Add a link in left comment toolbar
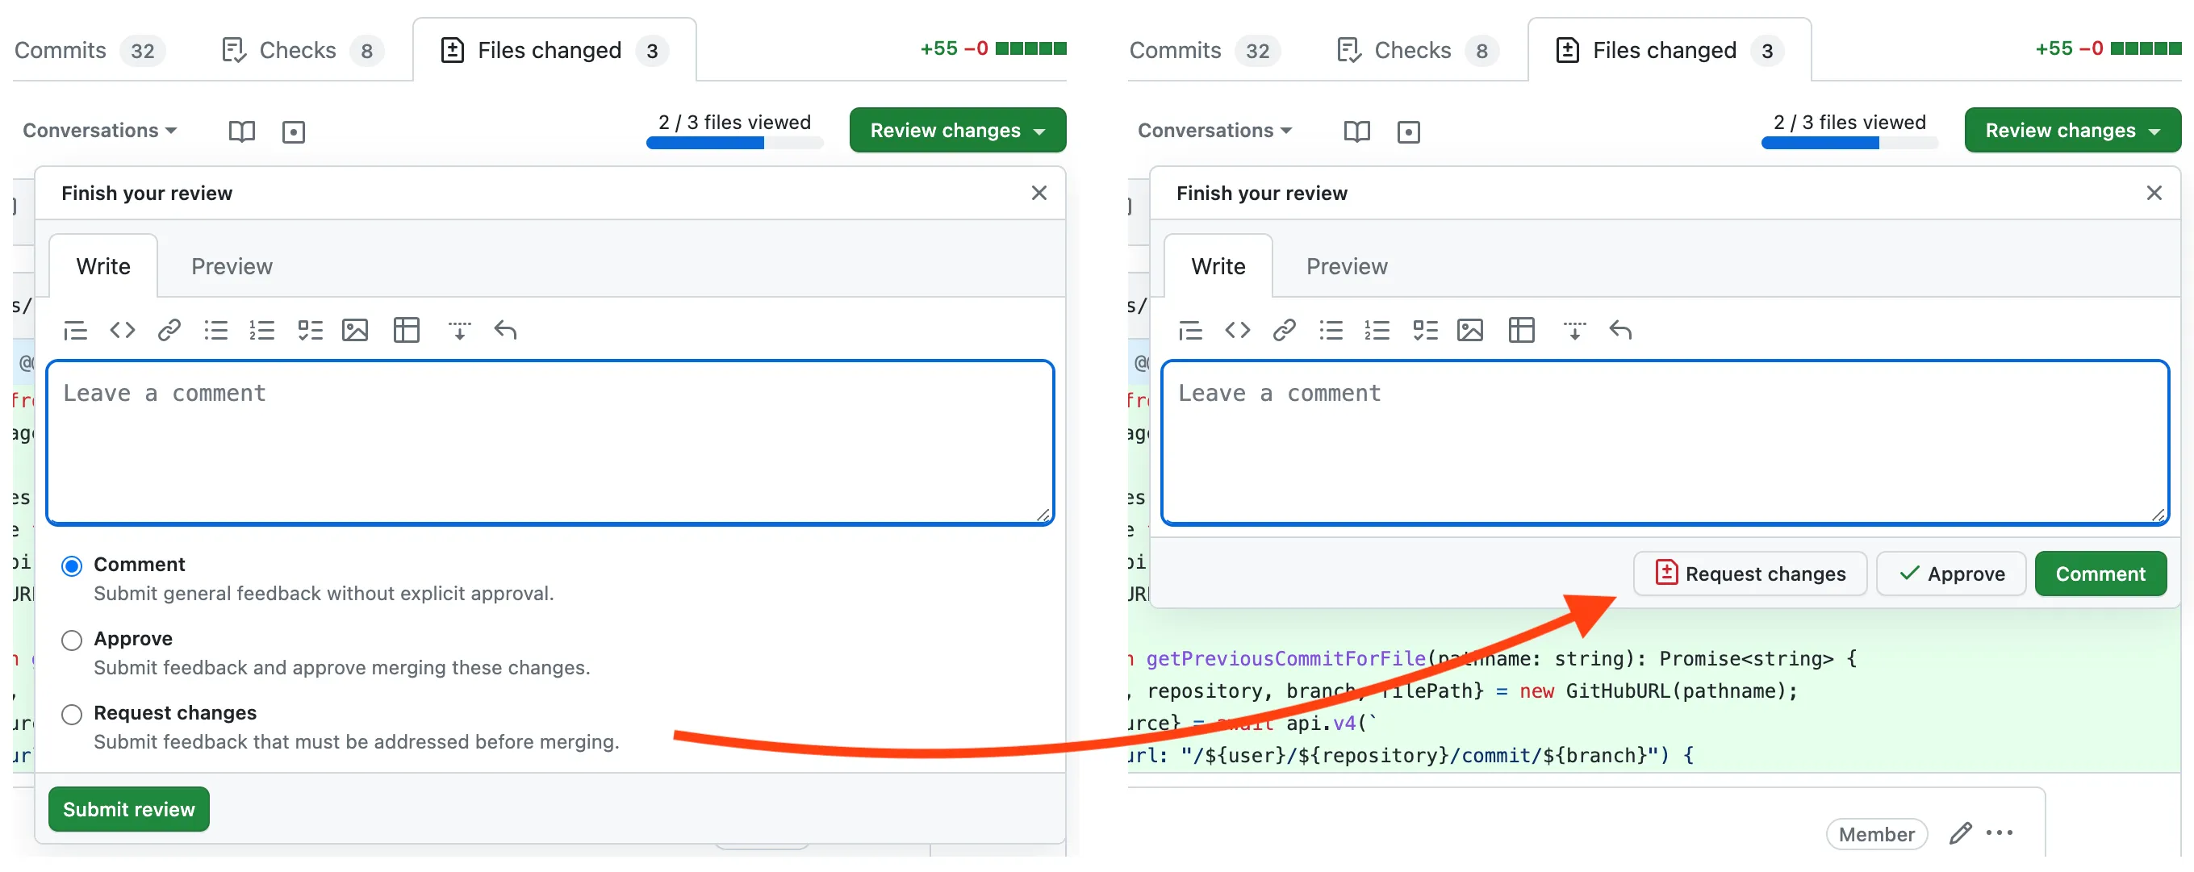This screenshot has height=872, width=2194. (x=169, y=330)
